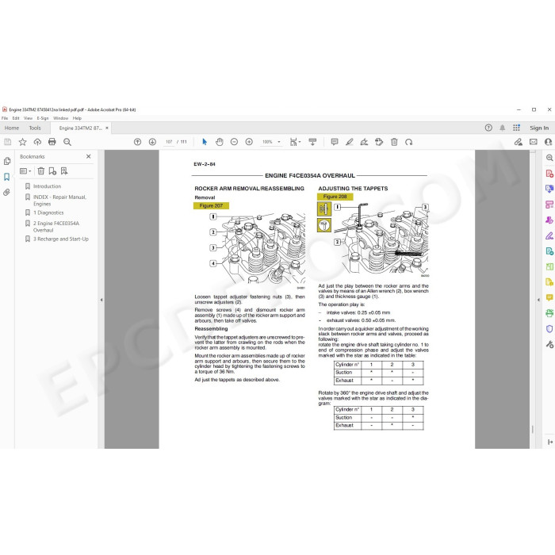Send the file by email envelope icon
555x555 pixels.
533,142
